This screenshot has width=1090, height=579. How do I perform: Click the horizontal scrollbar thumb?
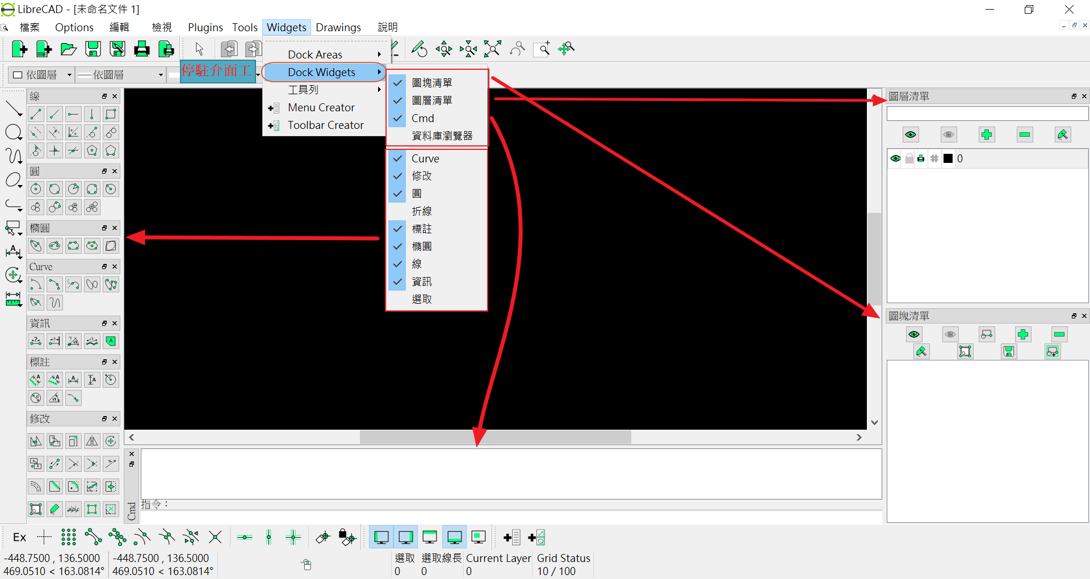click(496, 437)
